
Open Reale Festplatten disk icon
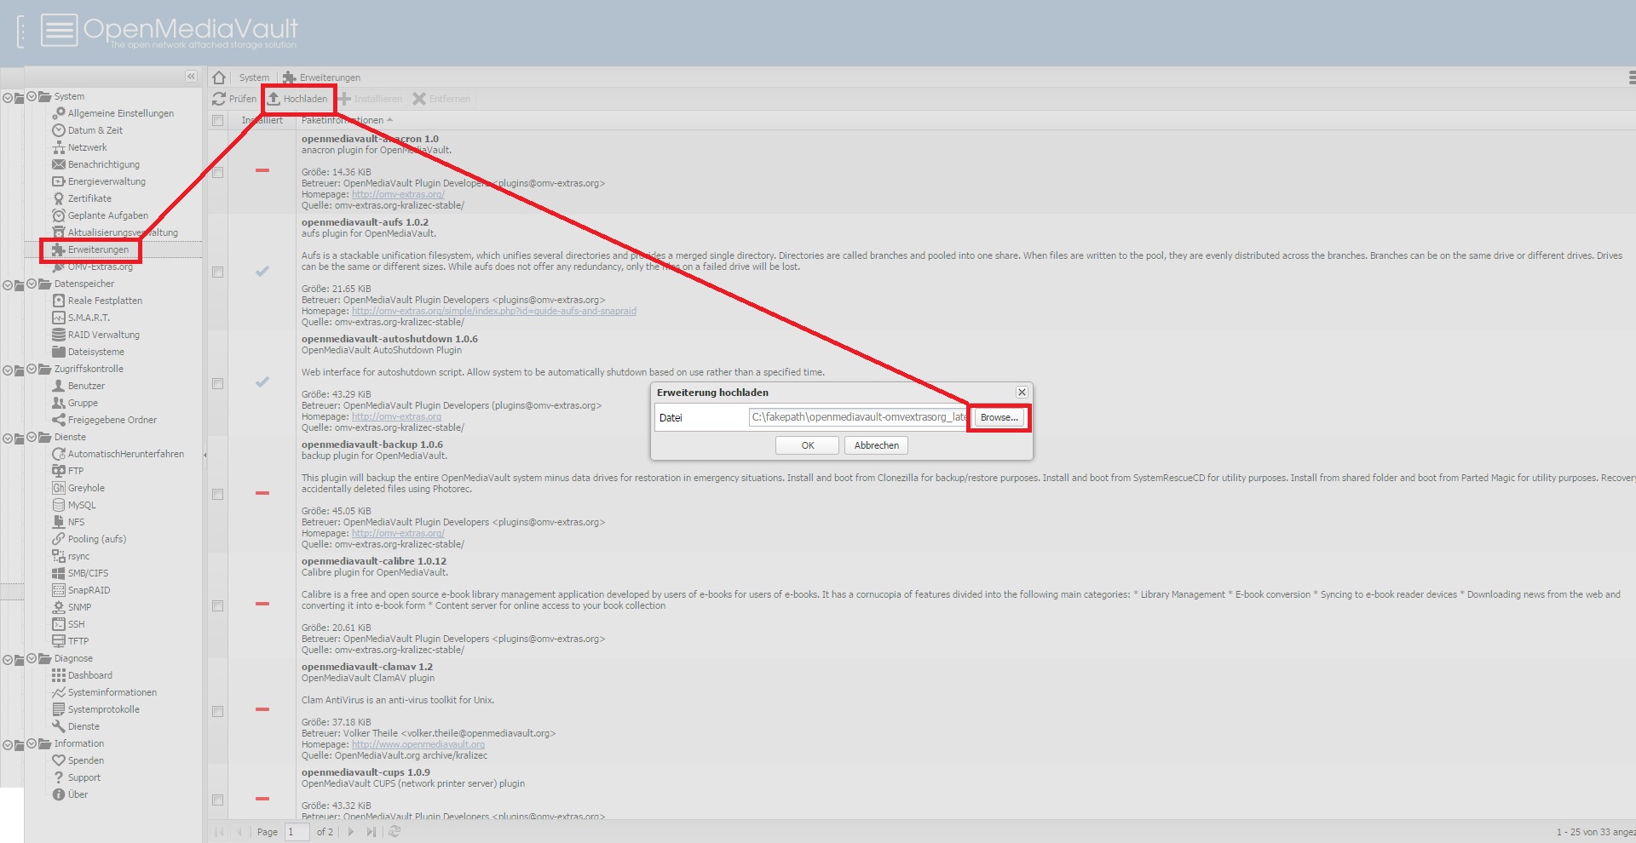pyautogui.click(x=59, y=301)
